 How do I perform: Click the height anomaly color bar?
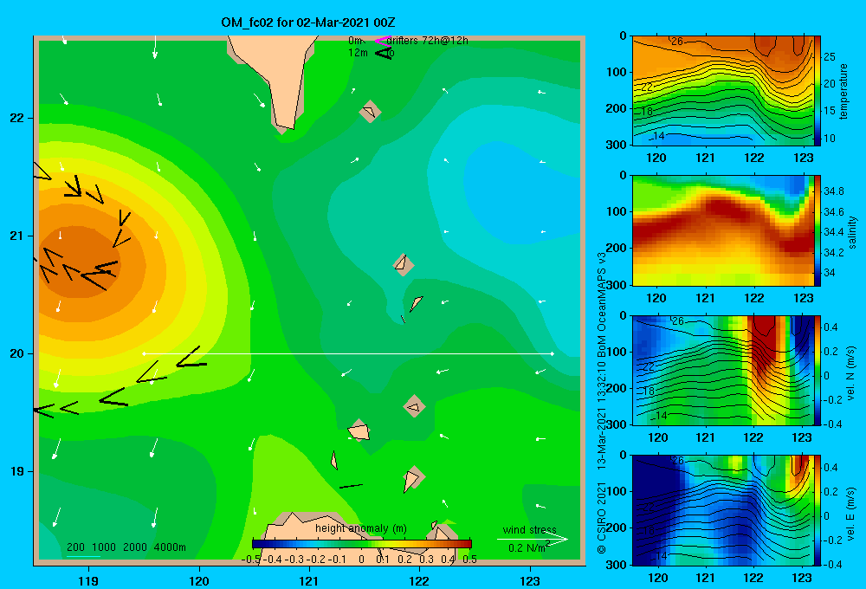362,544
